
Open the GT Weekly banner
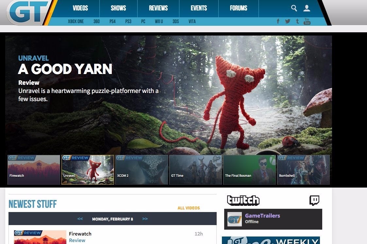pos(271,240)
